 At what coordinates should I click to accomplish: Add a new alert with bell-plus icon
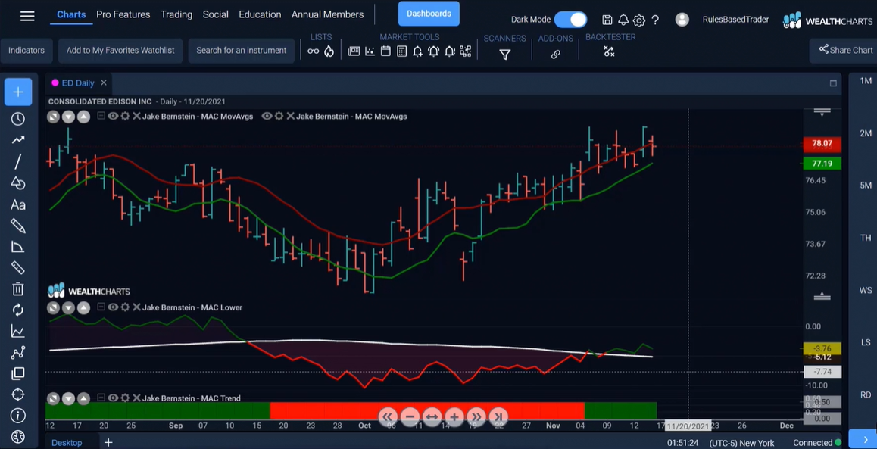417,51
